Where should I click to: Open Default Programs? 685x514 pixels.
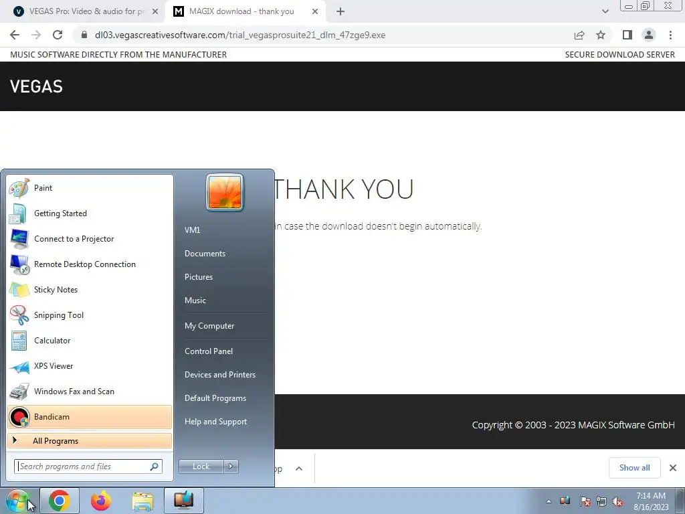tap(215, 398)
